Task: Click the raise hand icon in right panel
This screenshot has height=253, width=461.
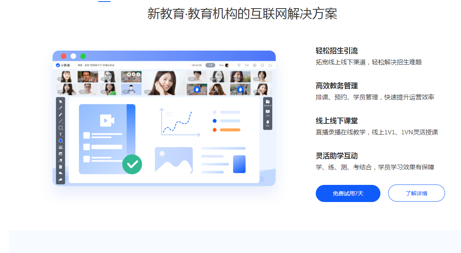Action: (x=267, y=123)
